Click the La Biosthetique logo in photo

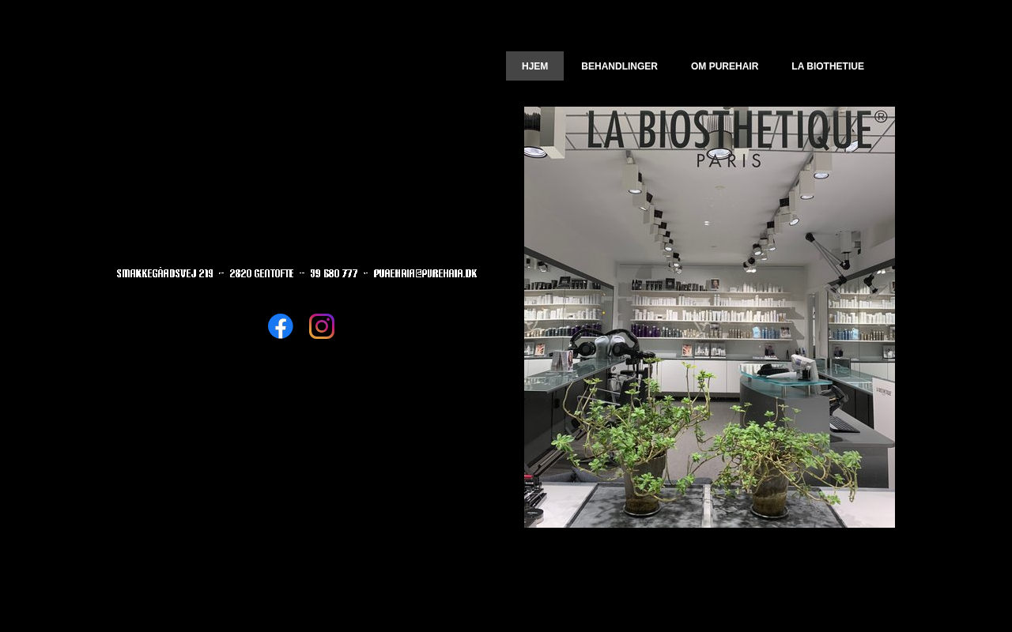[737, 130]
